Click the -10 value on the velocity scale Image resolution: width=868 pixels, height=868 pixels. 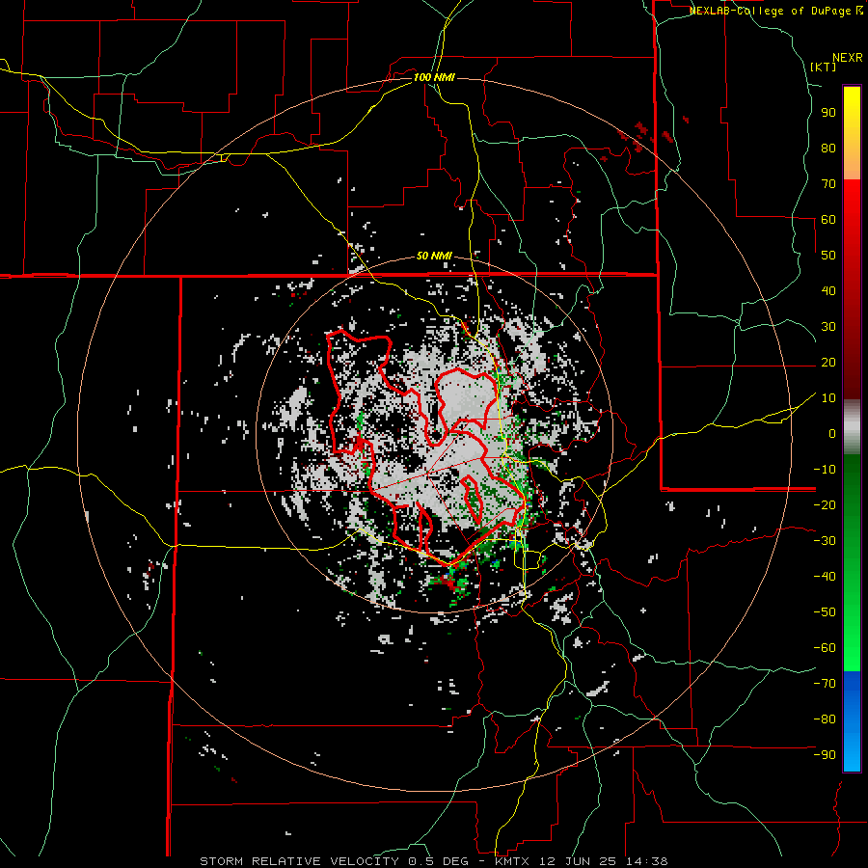click(x=825, y=470)
